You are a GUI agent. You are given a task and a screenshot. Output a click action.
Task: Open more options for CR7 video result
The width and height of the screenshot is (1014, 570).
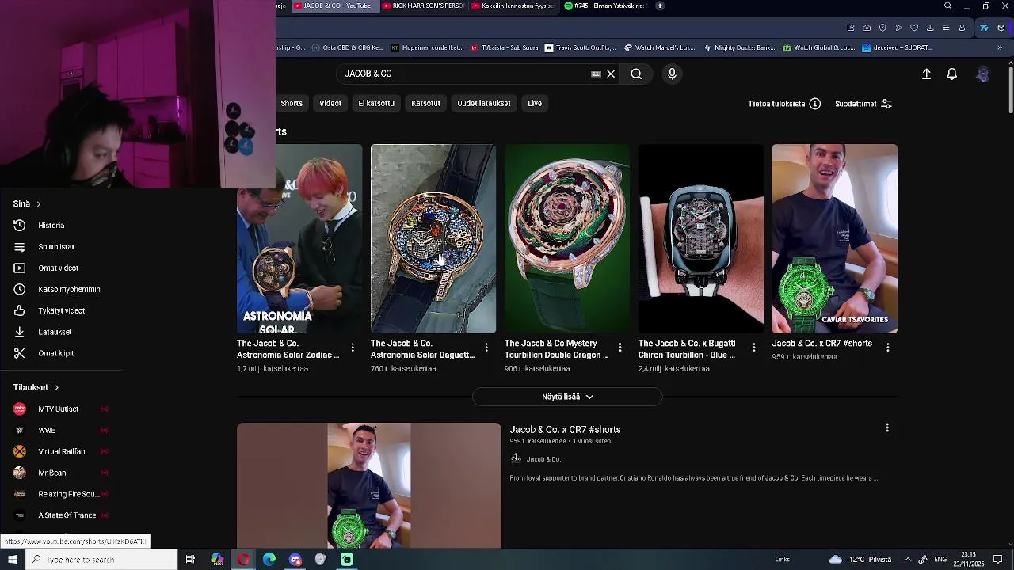pos(887,428)
